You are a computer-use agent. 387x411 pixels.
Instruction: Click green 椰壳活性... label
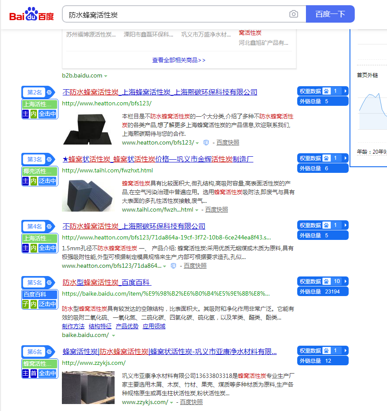40,172
